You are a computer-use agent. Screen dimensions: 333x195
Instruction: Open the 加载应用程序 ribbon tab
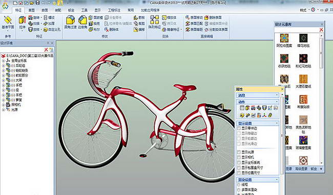click(150, 10)
